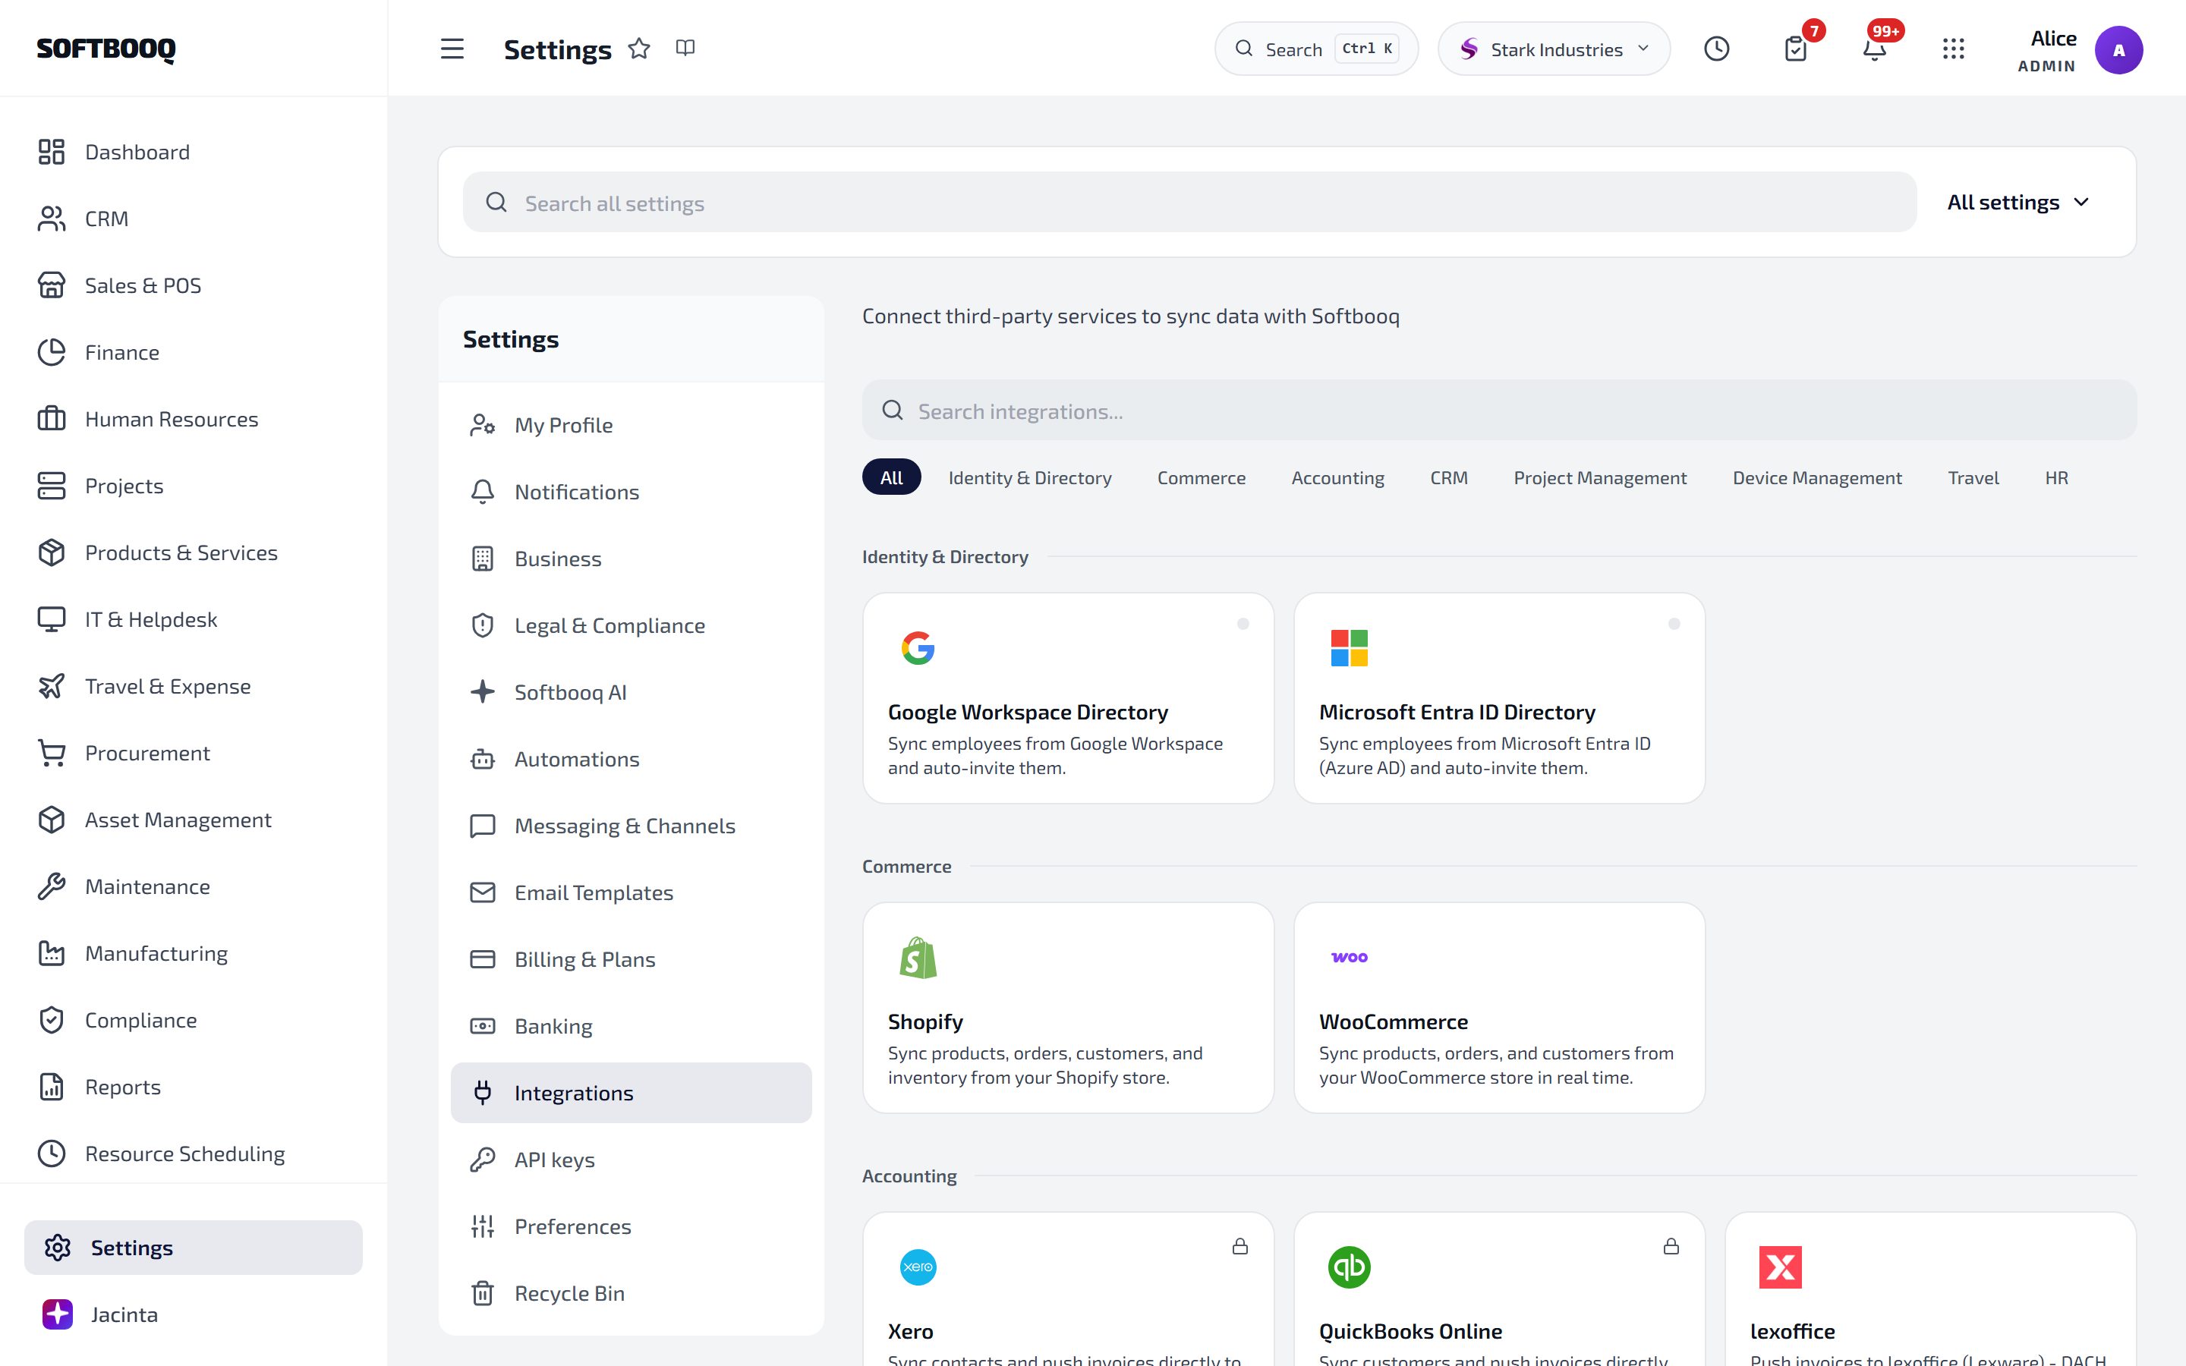Screen dimensions: 2186x1366
Task: Star the Settings page as favorite
Action: point(640,49)
